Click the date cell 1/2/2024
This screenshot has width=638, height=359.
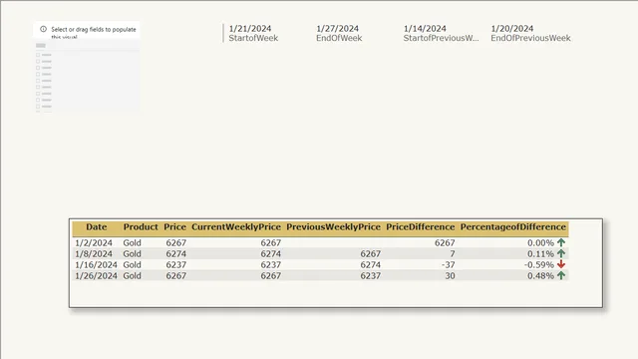(x=94, y=243)
